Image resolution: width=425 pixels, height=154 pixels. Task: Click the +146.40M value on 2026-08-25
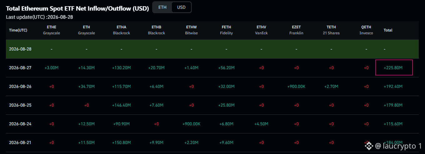[122, 105]
